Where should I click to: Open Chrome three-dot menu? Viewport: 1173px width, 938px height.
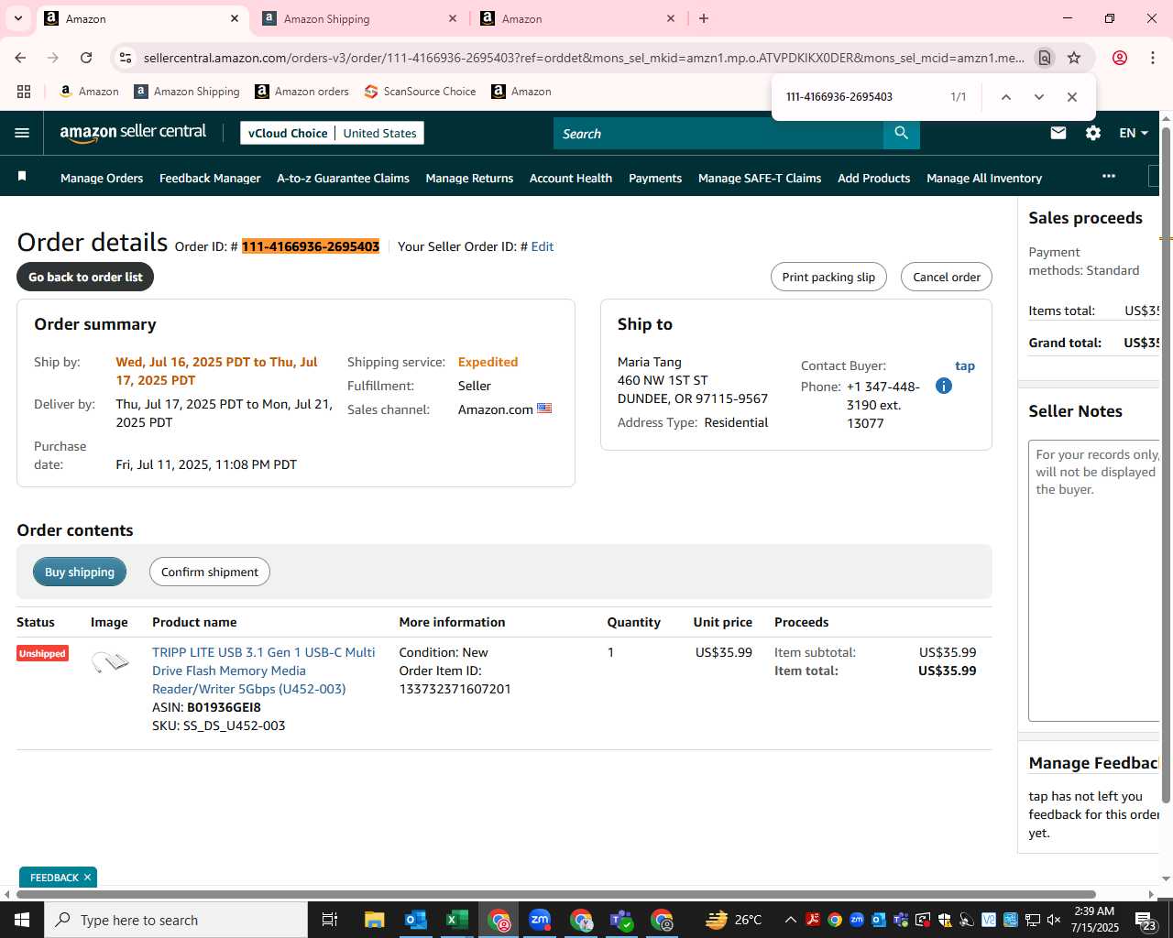point(1152,58)
